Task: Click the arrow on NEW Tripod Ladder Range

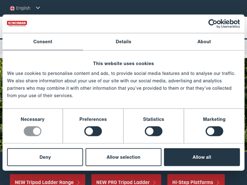Action: [x=78, y=182]
